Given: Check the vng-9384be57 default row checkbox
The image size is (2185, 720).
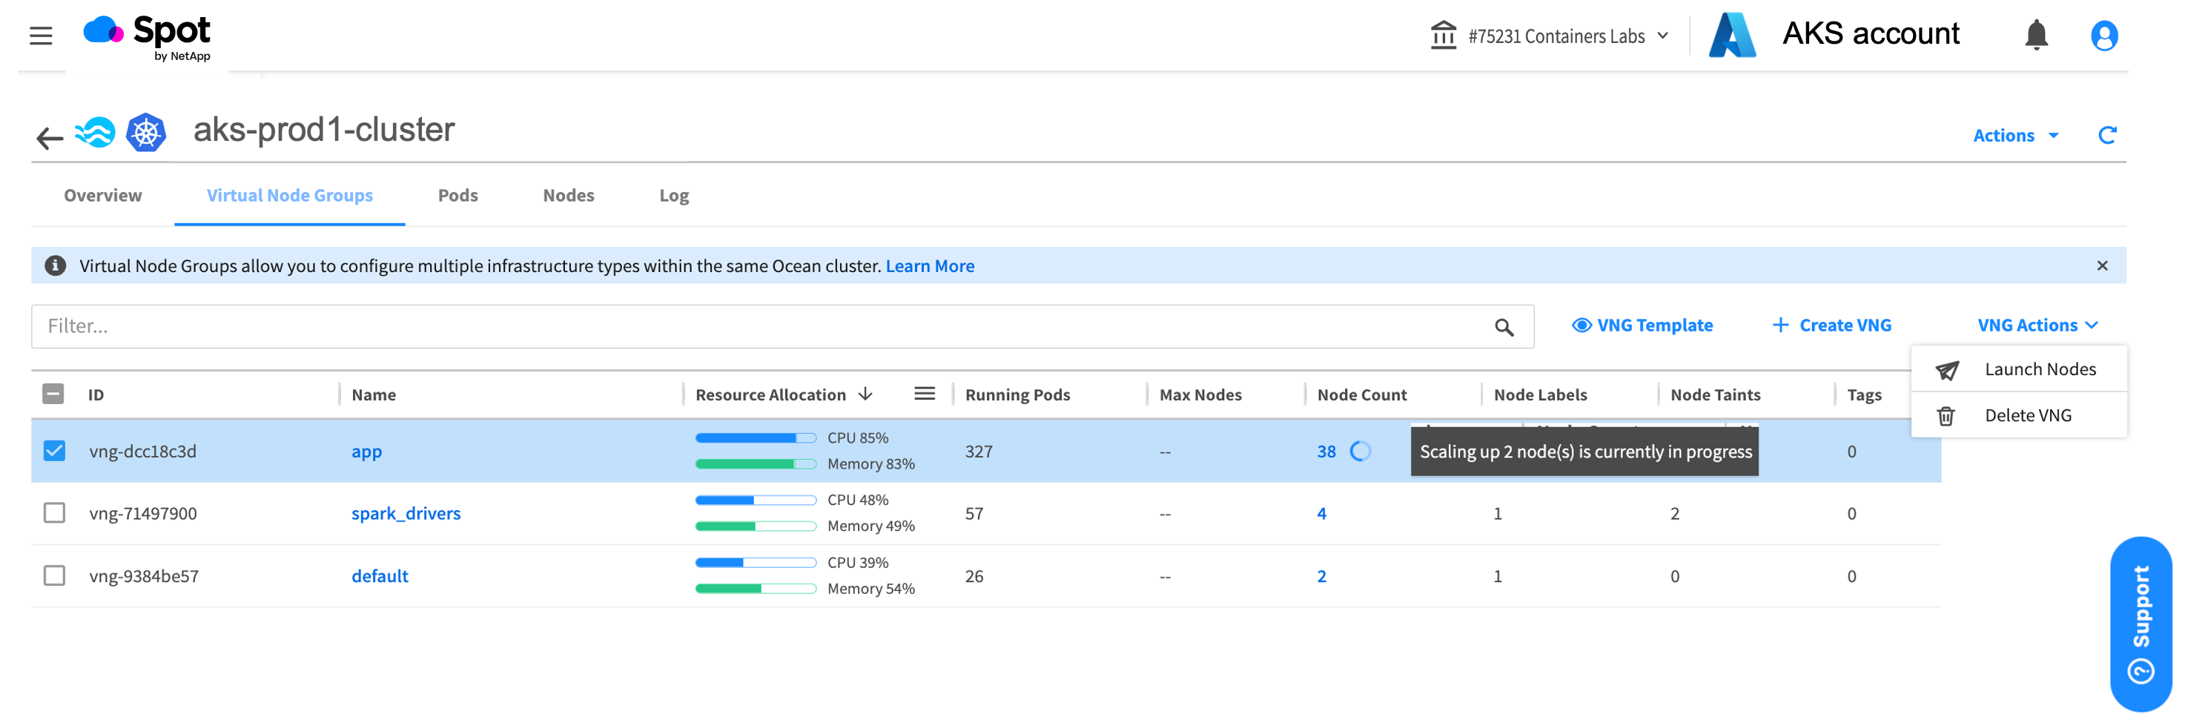Looking at the screenshot, I should click(54, 576).
